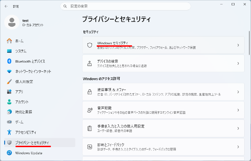Click the 音声認識 title text

click(x=105, y=108)
